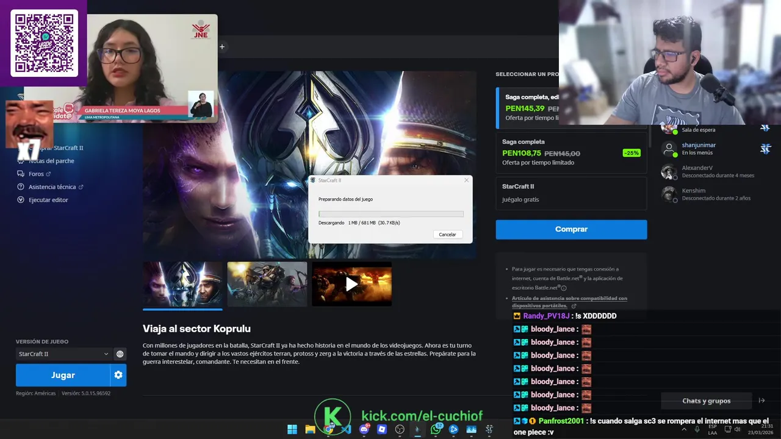
Task: Open a new tab with the plus icon
Action: (222, 46)
